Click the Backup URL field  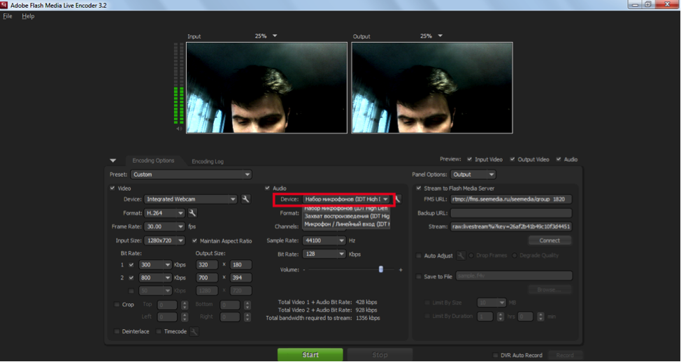510,213
